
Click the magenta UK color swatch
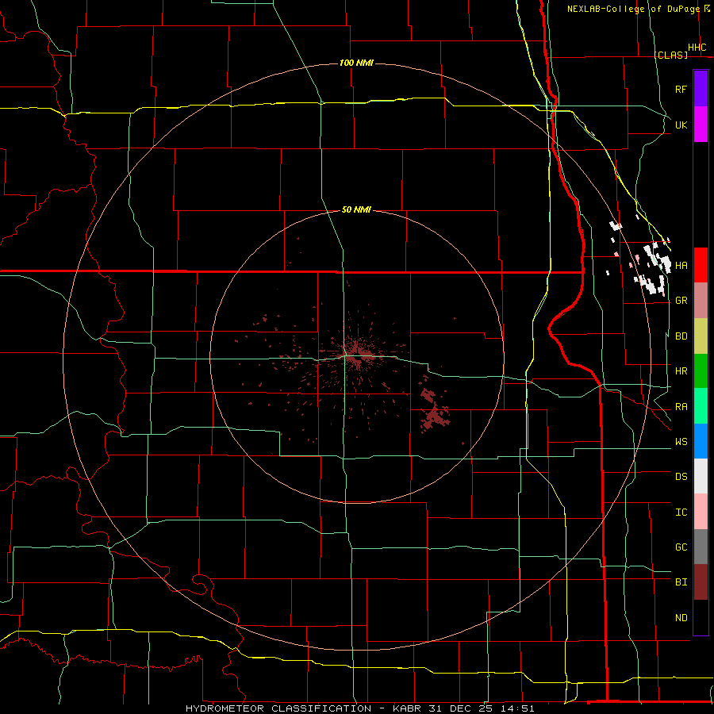click(x=701, y=125)
